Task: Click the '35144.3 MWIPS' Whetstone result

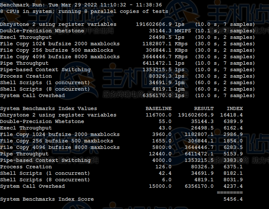Action: coord(170,31)
